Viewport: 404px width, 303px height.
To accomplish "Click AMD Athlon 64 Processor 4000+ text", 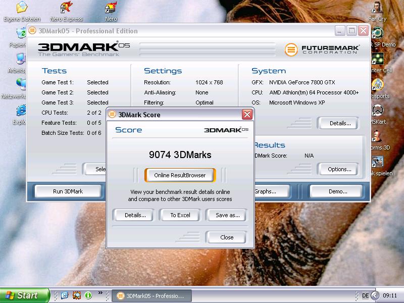I will click(x=314, y=92).
